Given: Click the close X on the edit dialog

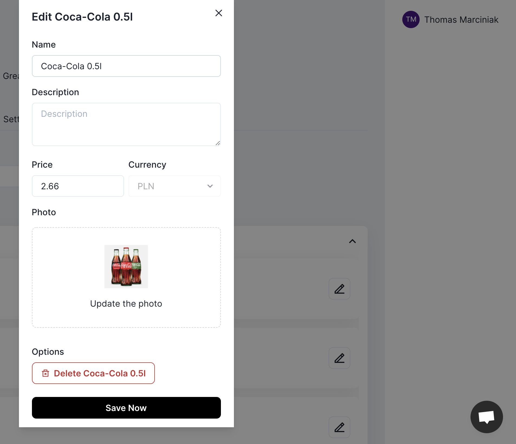Looking at the screenshot, I should pyautogui.click(x=218, y=13).
